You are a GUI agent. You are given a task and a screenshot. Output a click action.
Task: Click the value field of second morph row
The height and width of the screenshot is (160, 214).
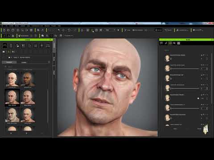coord(203,69)
